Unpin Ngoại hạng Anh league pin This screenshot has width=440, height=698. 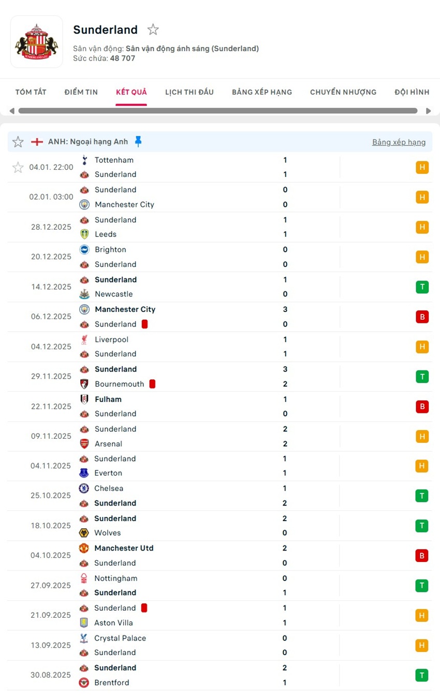(x=138, y=141)
